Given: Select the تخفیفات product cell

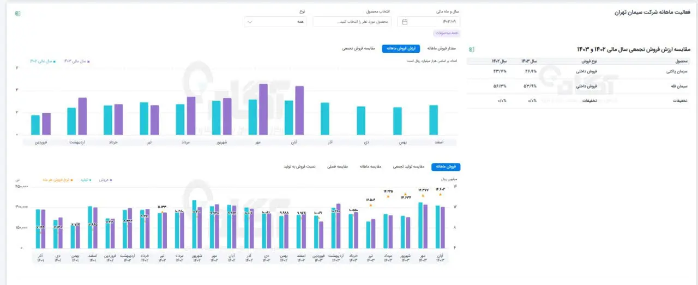Looking at the screenshot, I should click(681, 101).
